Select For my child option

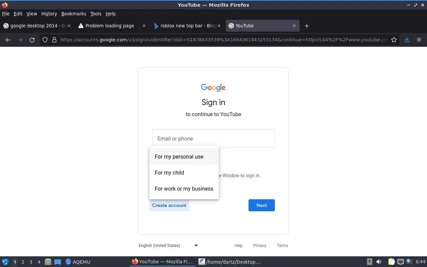(x=184, y=173)
